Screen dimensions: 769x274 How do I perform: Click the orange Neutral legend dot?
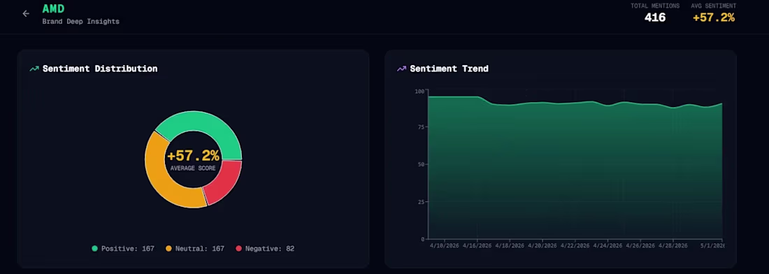(168, 249)
